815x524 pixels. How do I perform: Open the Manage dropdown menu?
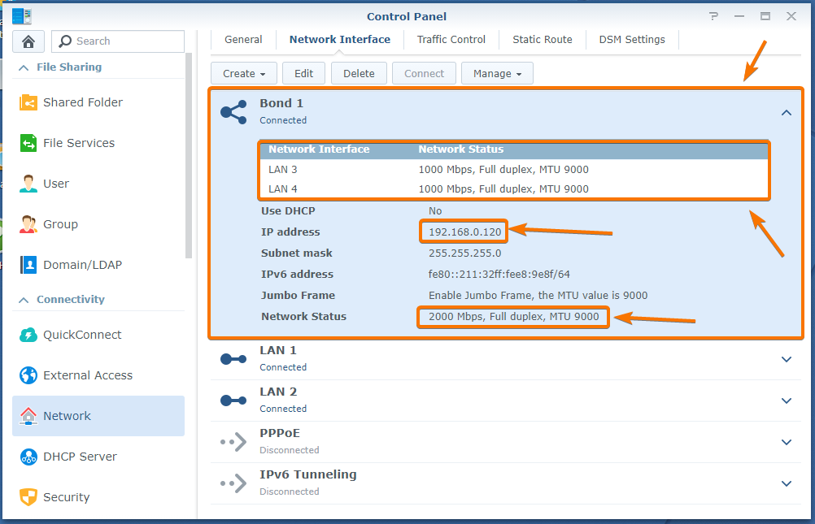coord(497,73)
